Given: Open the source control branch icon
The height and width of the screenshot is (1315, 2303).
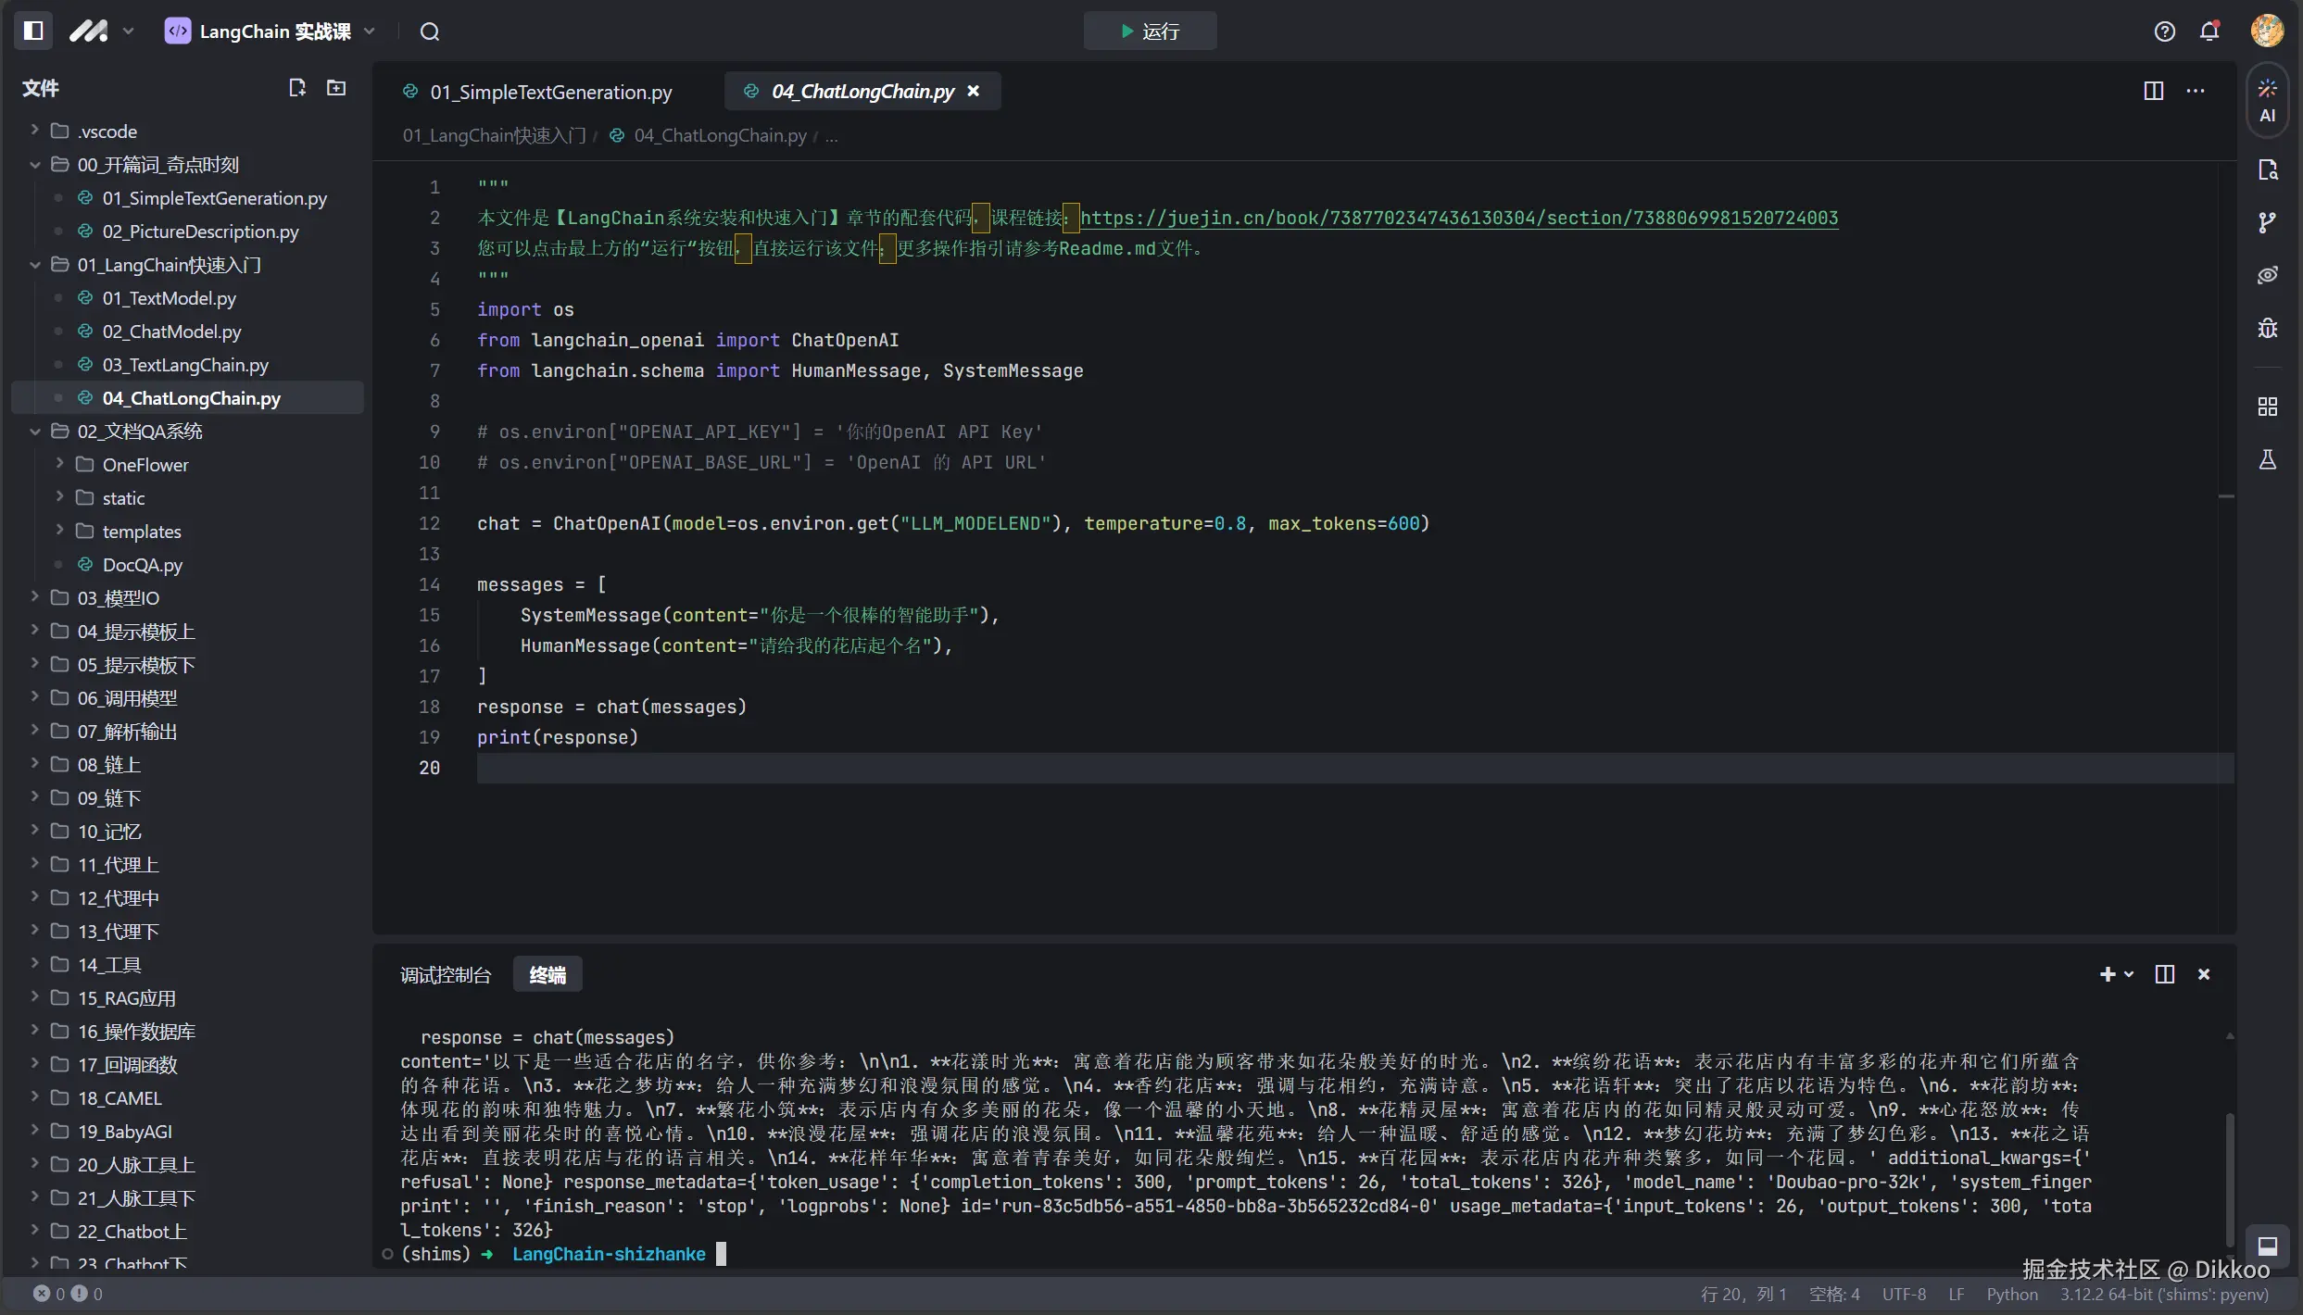Looking at the screenshot, I should tap(2267, 222).
